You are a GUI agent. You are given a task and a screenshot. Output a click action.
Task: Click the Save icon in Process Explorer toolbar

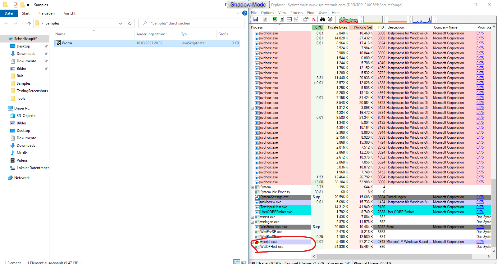[256, 19]
